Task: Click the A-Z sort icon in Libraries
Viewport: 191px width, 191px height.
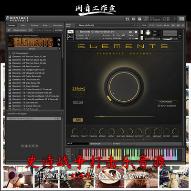Action: click(30, 30)
